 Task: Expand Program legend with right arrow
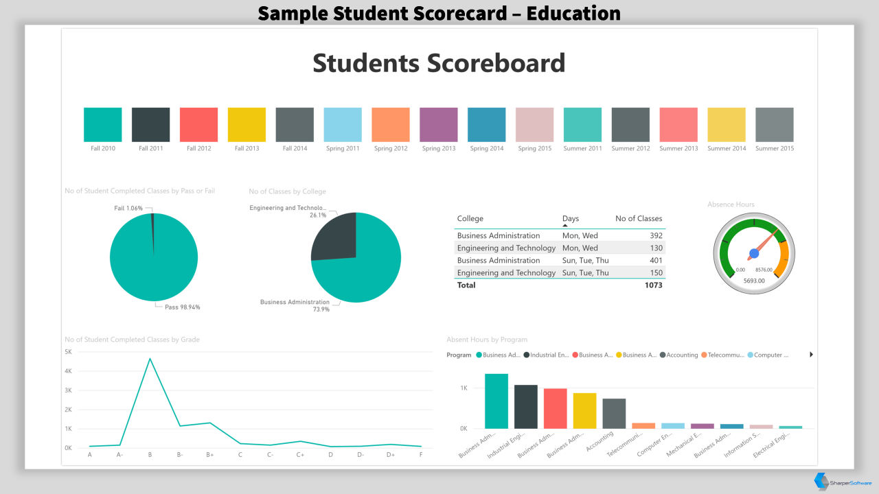click(811, 355)
